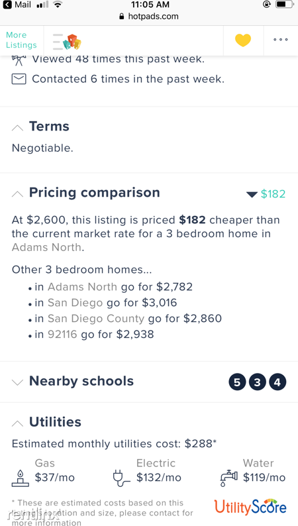Tap the hotpads.com address bar
The height and width of the screenshot is (526, 298).
149,16
